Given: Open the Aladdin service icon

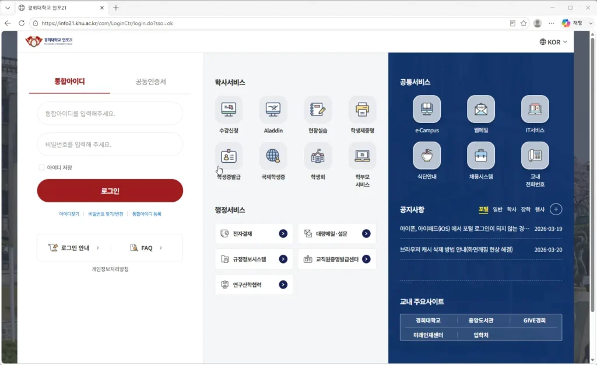Looking at the screenshot, I should [x=273, y=110].
